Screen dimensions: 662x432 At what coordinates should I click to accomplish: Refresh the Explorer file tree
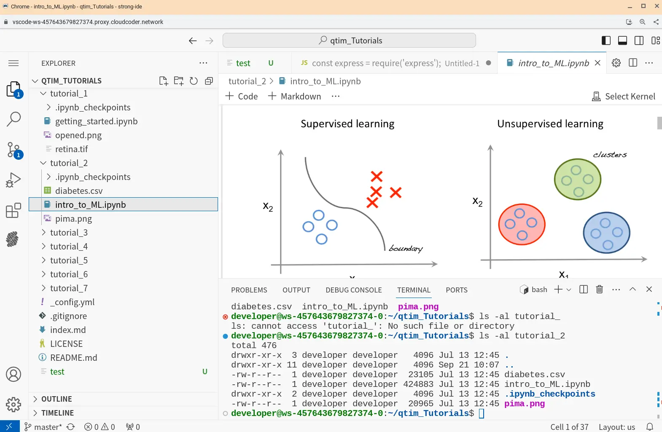click(x=194, y=81)
